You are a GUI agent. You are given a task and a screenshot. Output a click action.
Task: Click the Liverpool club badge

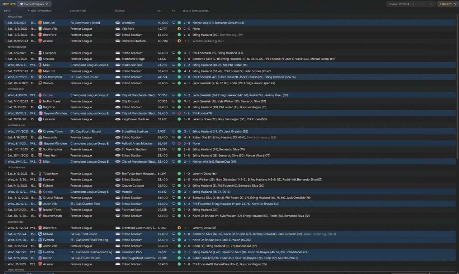(x=40, y=53)
